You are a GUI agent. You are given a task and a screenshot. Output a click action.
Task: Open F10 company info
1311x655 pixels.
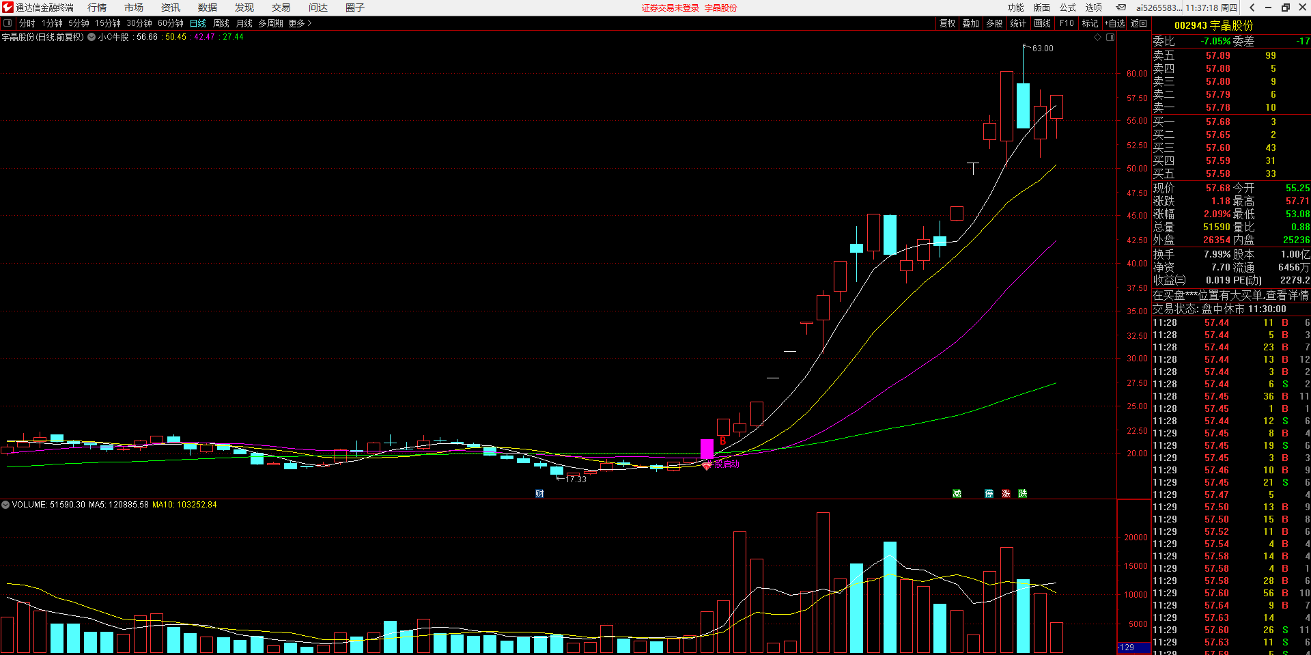[x=1067, y=23]
